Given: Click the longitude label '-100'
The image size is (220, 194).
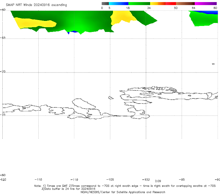Looking at the screenshot, I should 146,179.
